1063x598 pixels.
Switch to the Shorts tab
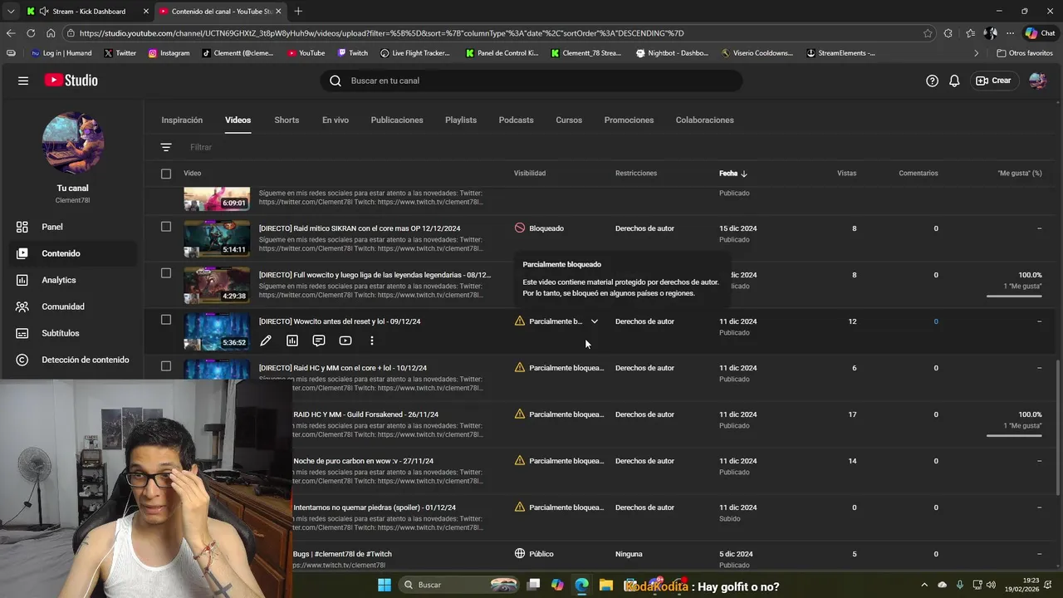click(x=287, y=120)
